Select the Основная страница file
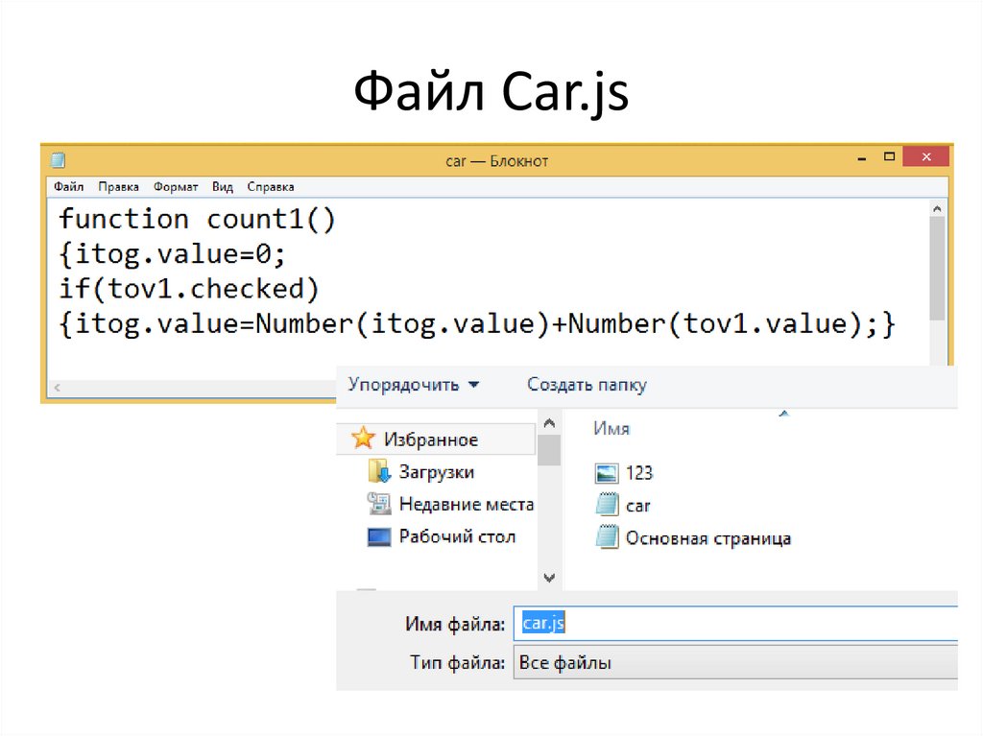The height and width of the screenshot is (736, 983). [x=708, y=538]
